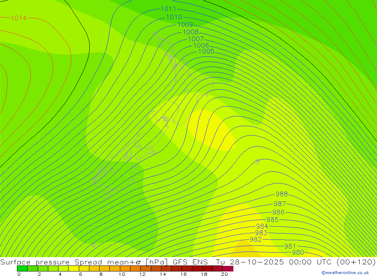377x276 pixels.
Task: Pick the 985 isobar label
Action: pyautogui.click(x=273, y=220)
